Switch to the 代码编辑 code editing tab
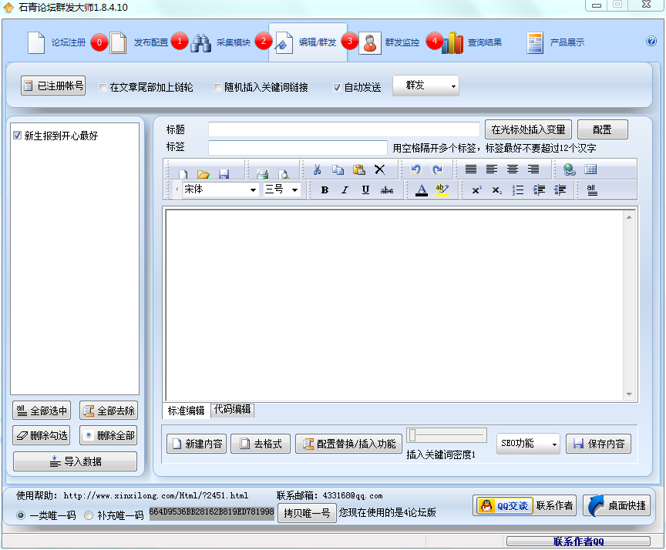This screenshot has width=666, height=550. (x=234, y=411)
